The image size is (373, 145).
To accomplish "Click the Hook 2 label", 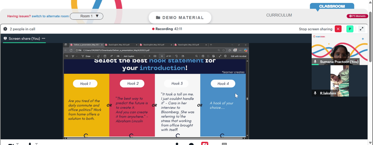I will (132, 83).
